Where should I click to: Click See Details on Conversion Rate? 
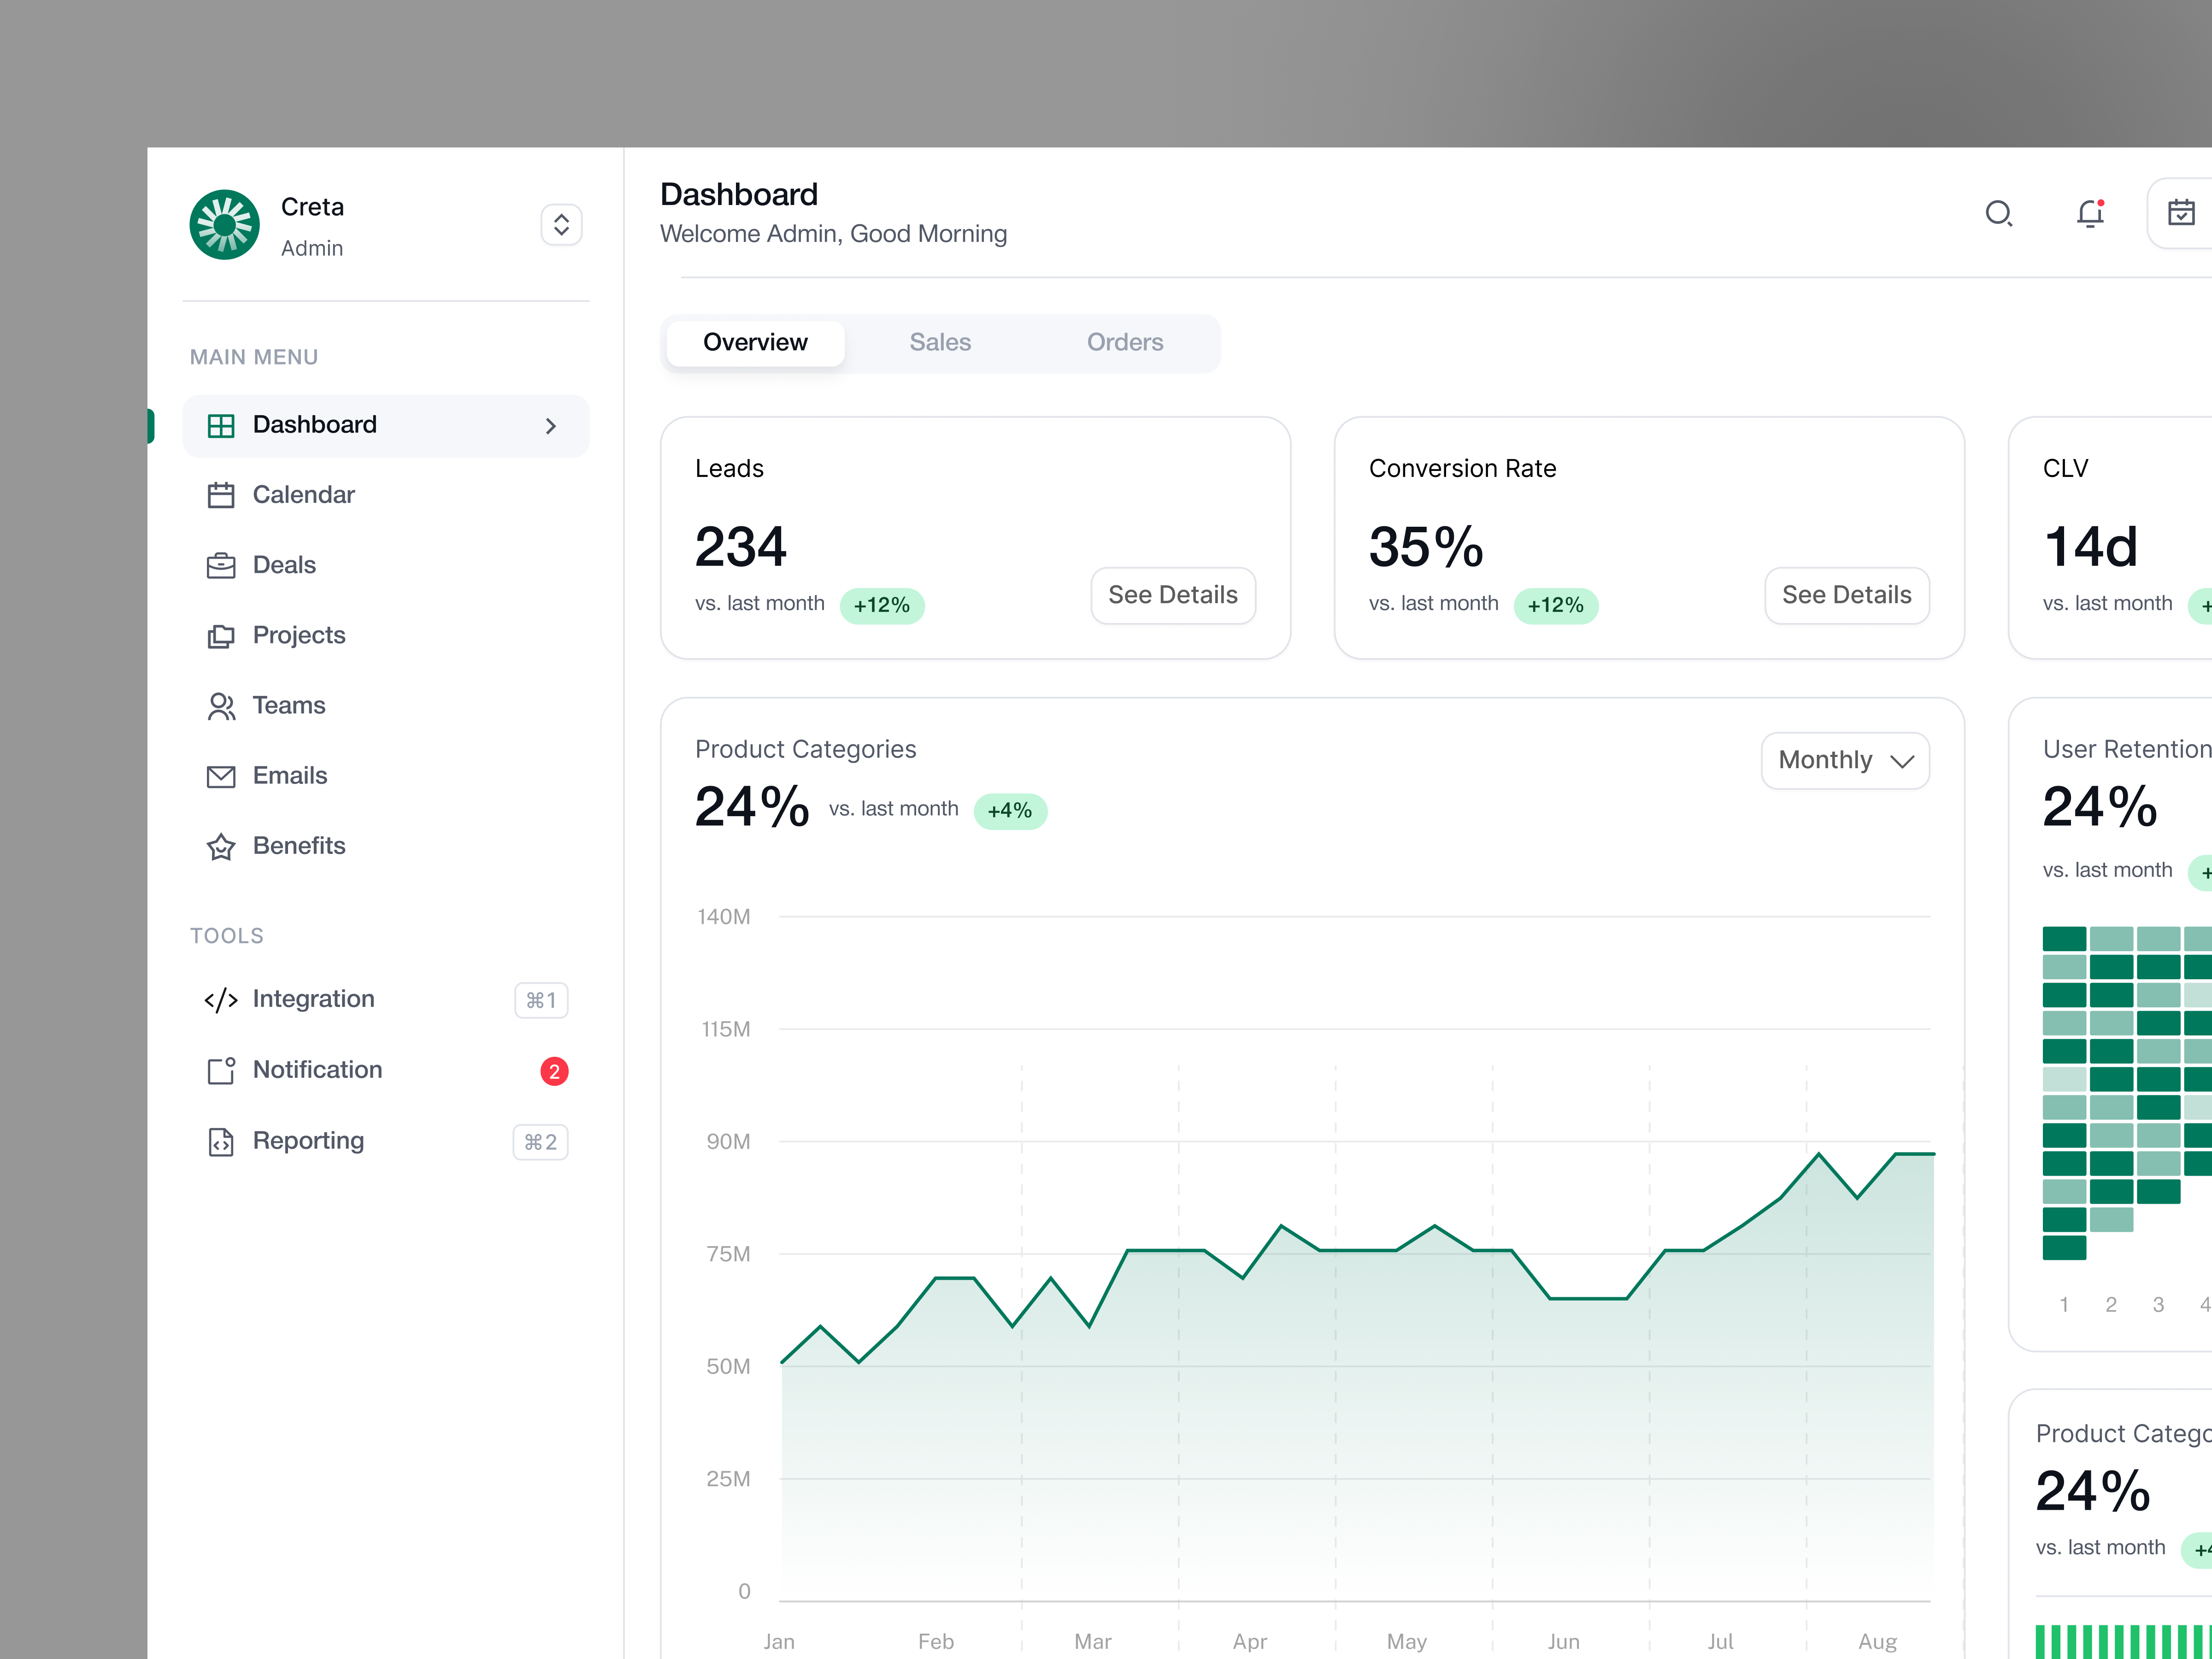(1846, 595)
